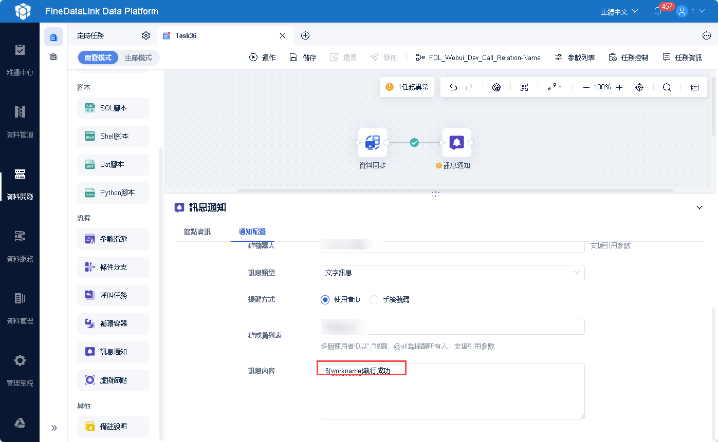The height and width of the screenshot is (442, 718).
Task: Save the task with 儲存
Action: tap(303, 57)
